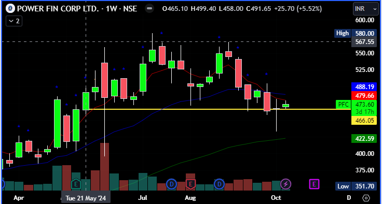Open chart settings hexagon gear icon
Viewport: 382px width, 204px height.
tap(366, 198)
